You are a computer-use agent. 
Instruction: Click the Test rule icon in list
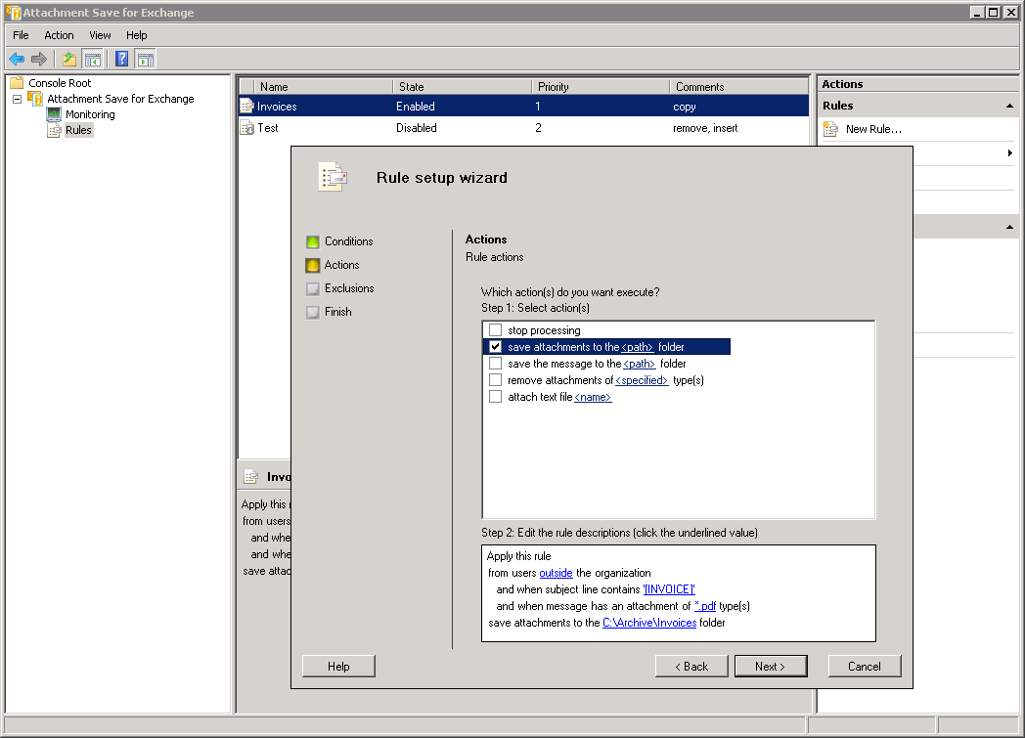click(x=247, y=128)
